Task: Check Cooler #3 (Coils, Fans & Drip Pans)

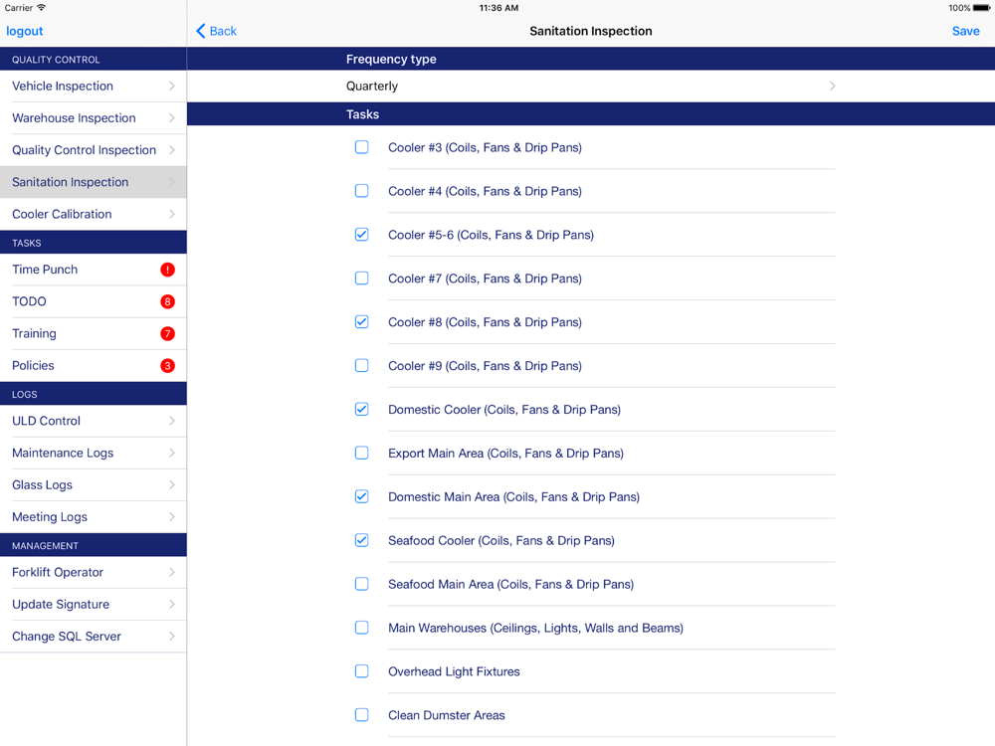Action: pyautogui.click(x=362, y=147)
